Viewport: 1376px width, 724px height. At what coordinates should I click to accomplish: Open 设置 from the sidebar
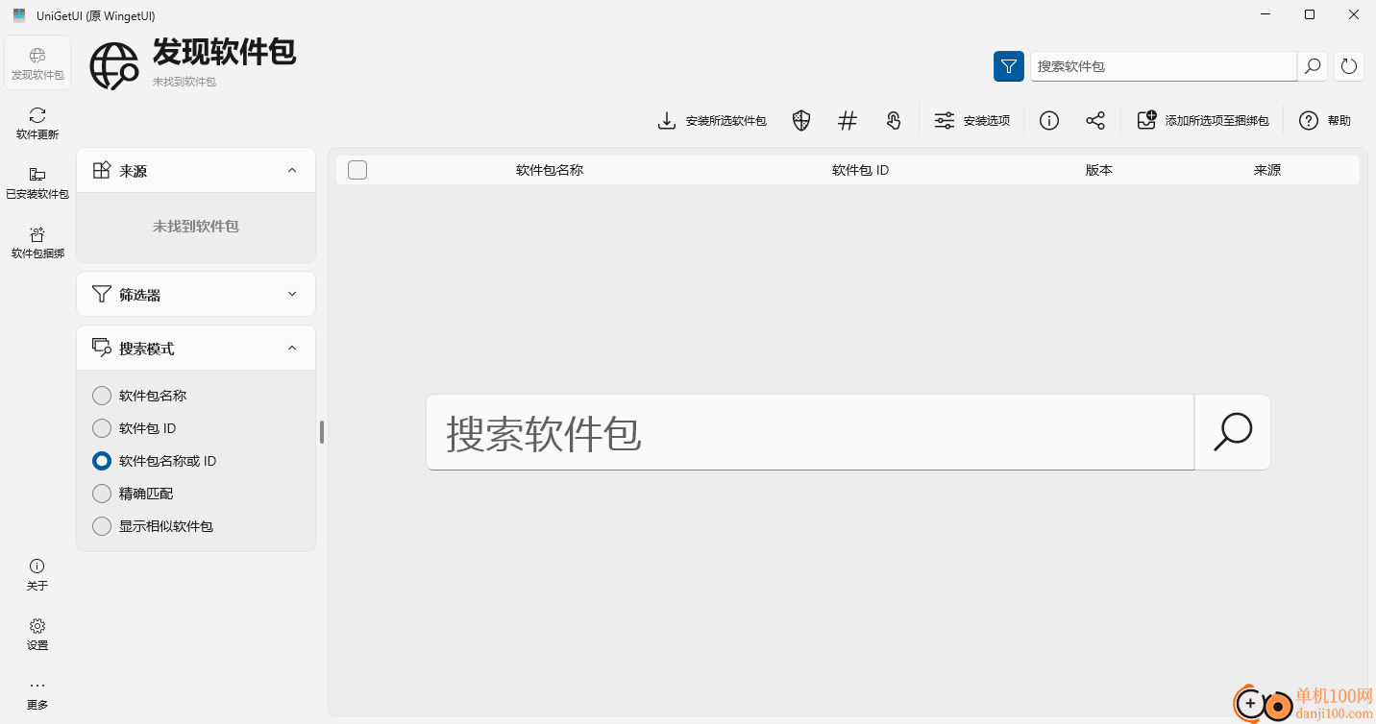(37, 634)
